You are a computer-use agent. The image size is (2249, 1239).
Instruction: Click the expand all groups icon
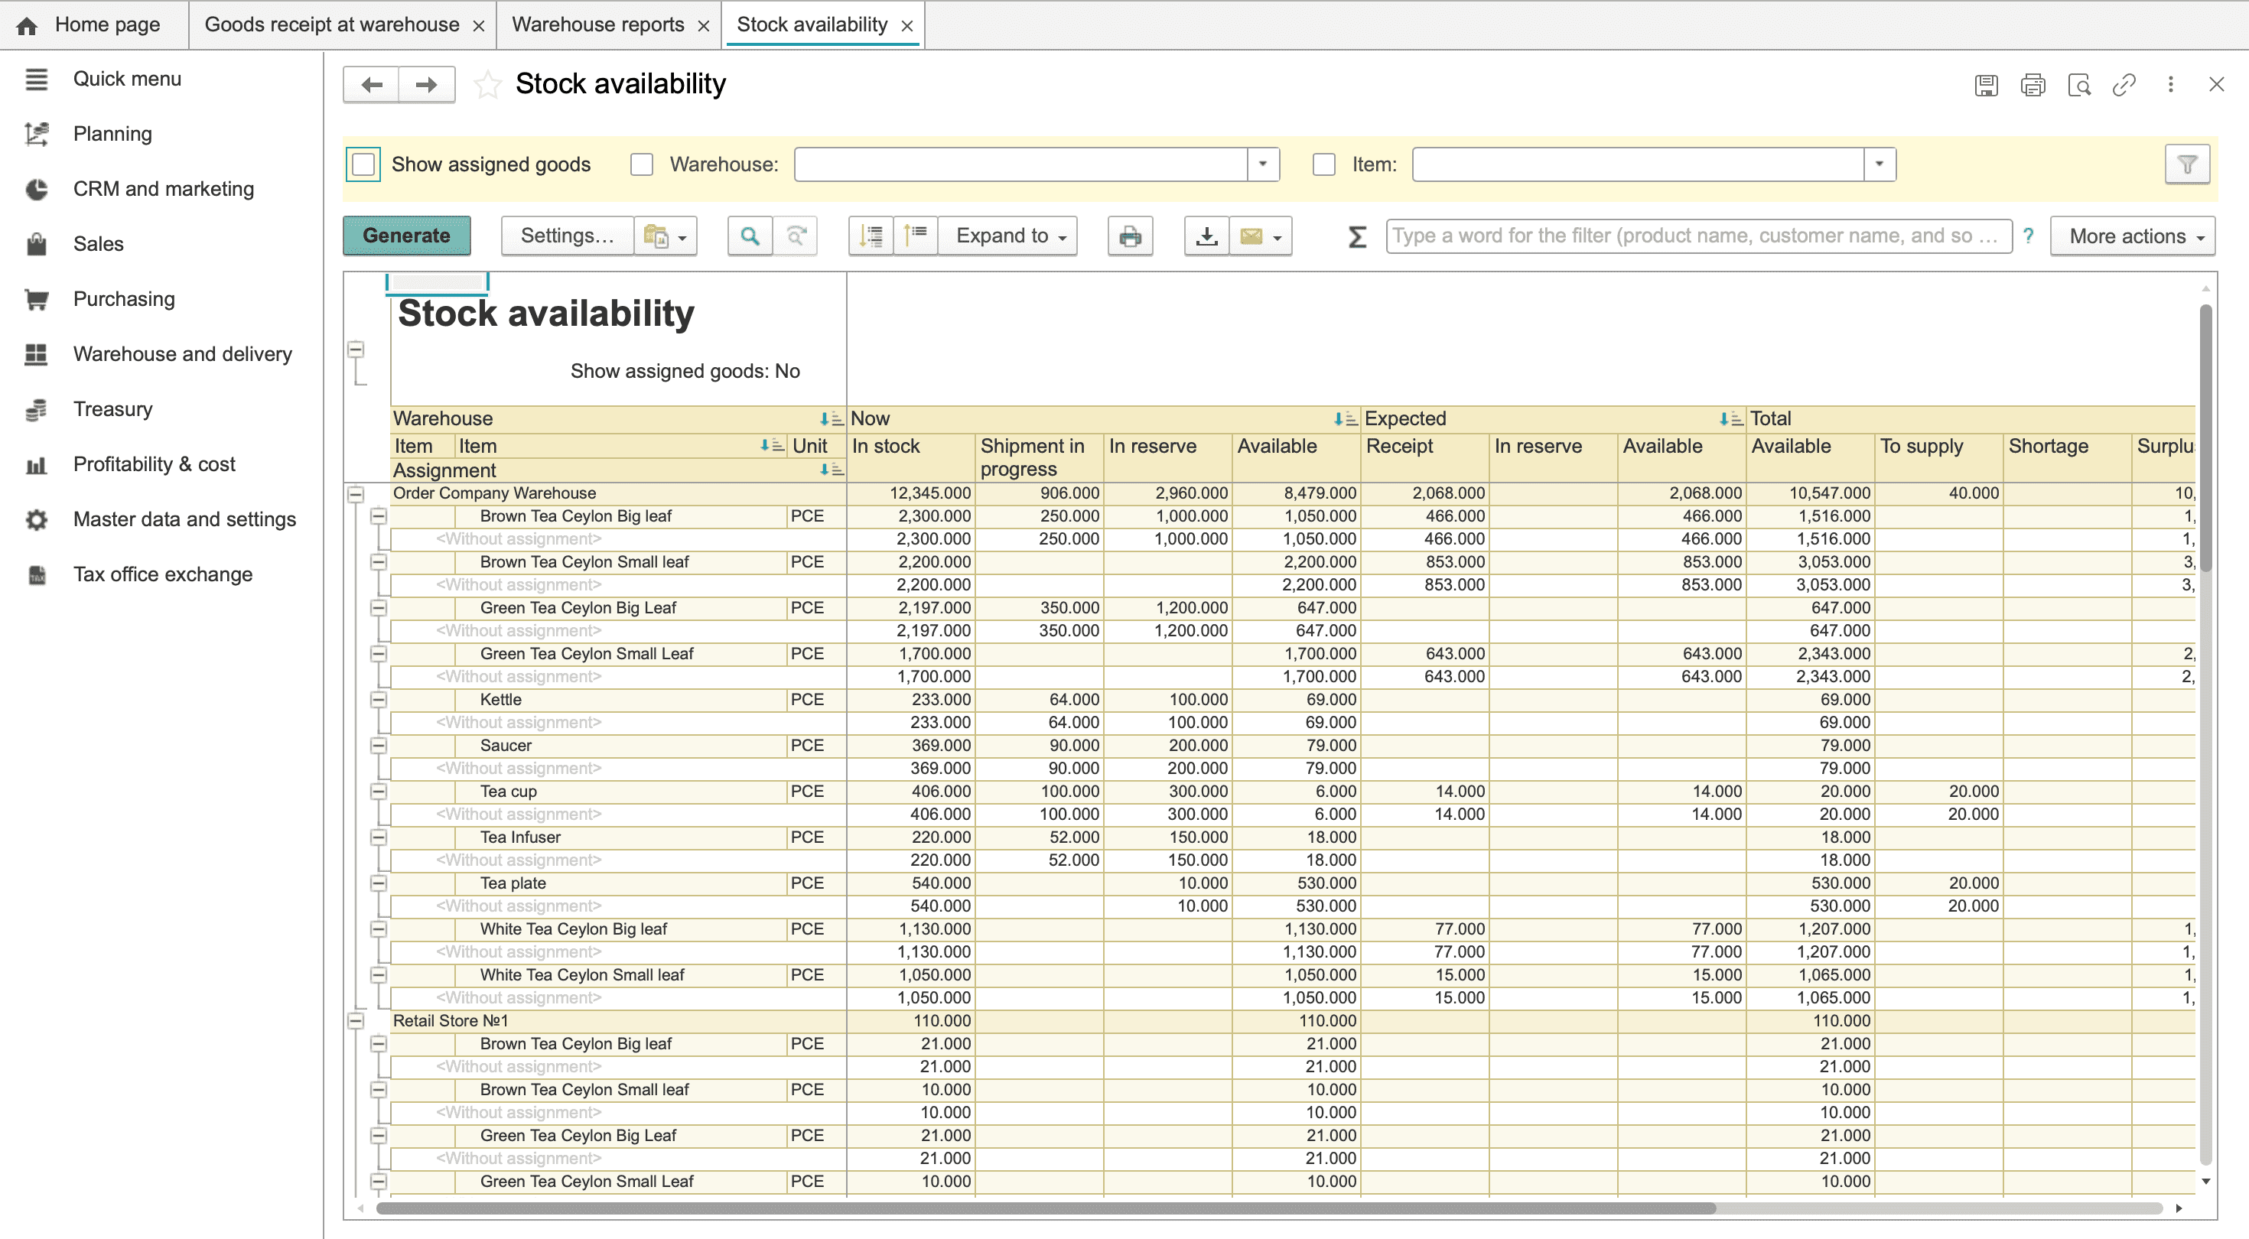pos(871,236)
